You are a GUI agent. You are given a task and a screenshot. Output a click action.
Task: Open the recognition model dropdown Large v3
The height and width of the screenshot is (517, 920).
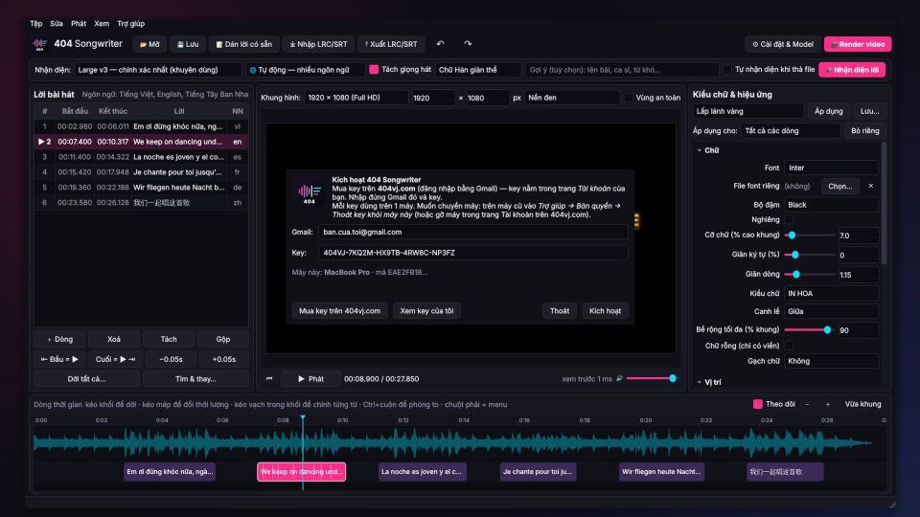click(158, 70)
